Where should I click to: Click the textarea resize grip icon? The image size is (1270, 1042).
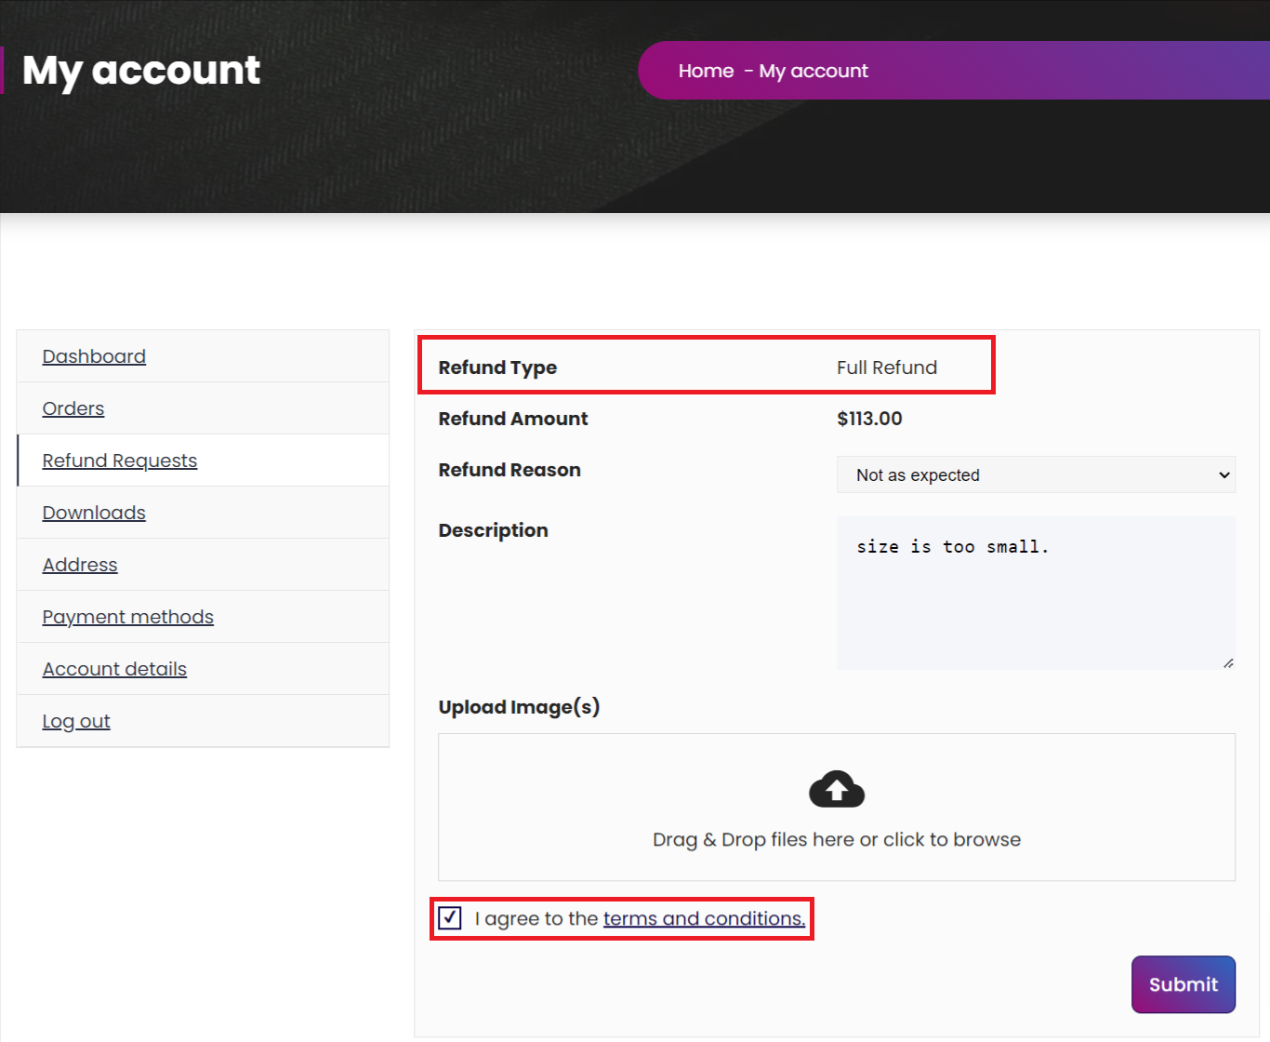[1228, 662]
